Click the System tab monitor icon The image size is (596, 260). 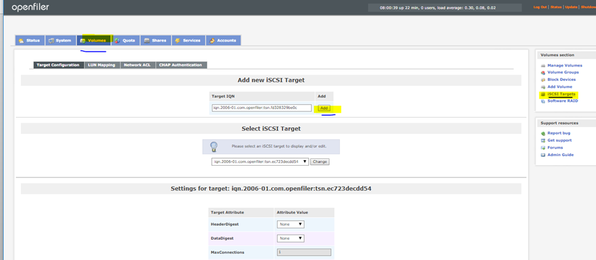pyautogui.click(x=51, y=40)
